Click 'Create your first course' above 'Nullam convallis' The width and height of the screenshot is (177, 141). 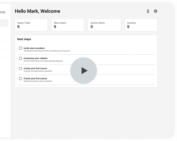pos(35,78)
